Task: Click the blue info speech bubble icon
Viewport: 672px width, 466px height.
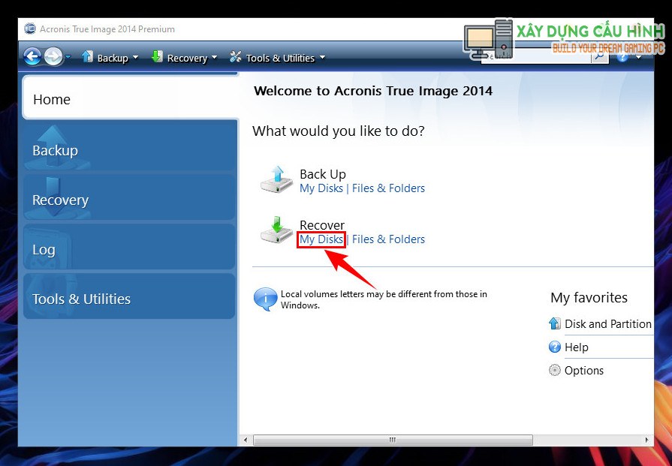Action: pos(265,299)
